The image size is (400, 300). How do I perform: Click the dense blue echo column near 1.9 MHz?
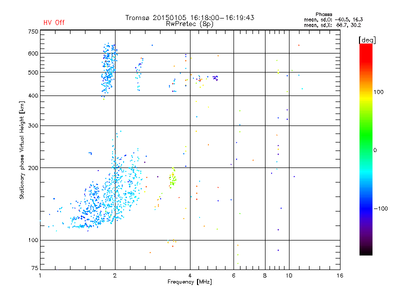click(109, 69)
